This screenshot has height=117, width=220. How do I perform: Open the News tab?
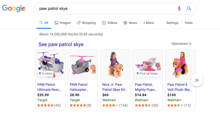[x=130, y=23]
